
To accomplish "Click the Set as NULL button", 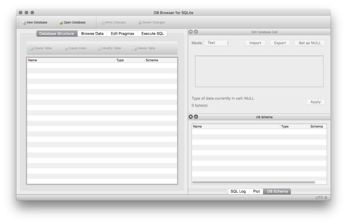I will tap(310, 43).
